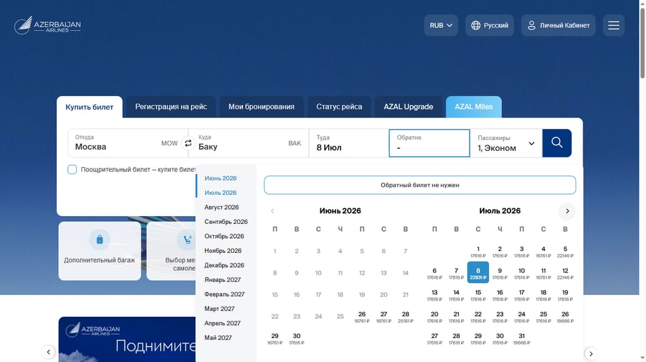
Task: Jump to Декабрь 2026 in month list
Action: click(224, 265)
